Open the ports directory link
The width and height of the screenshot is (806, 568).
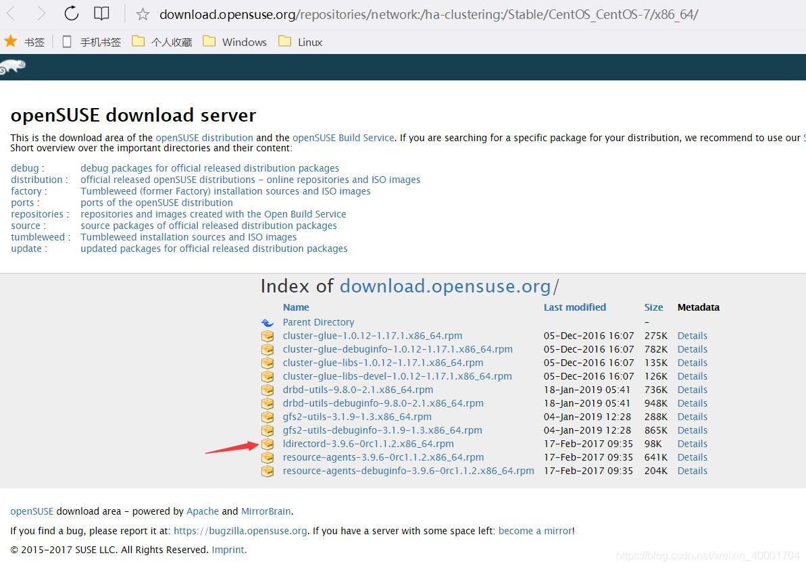point(22,203)
